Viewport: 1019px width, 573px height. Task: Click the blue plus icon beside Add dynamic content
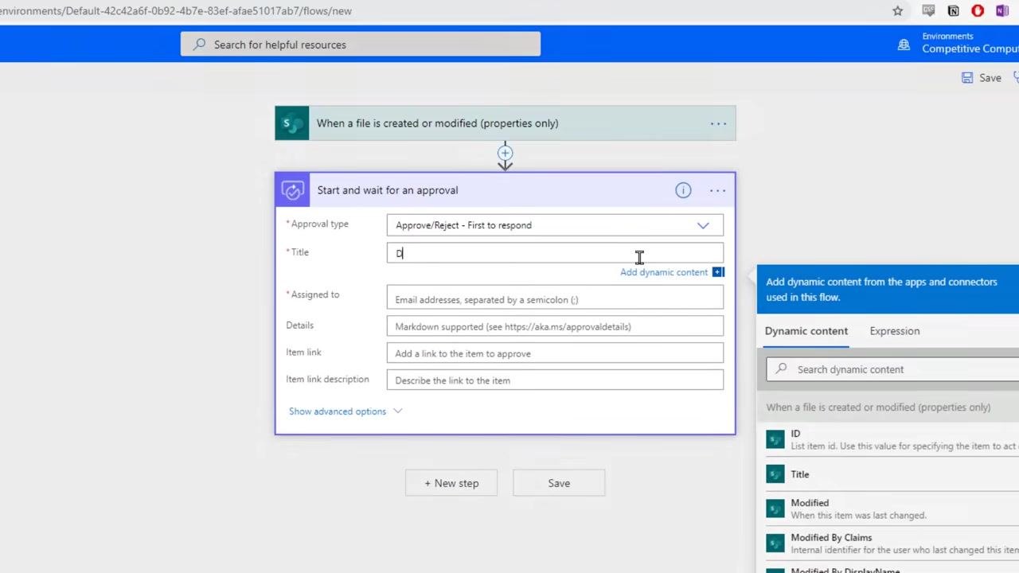tap(718, 272)
